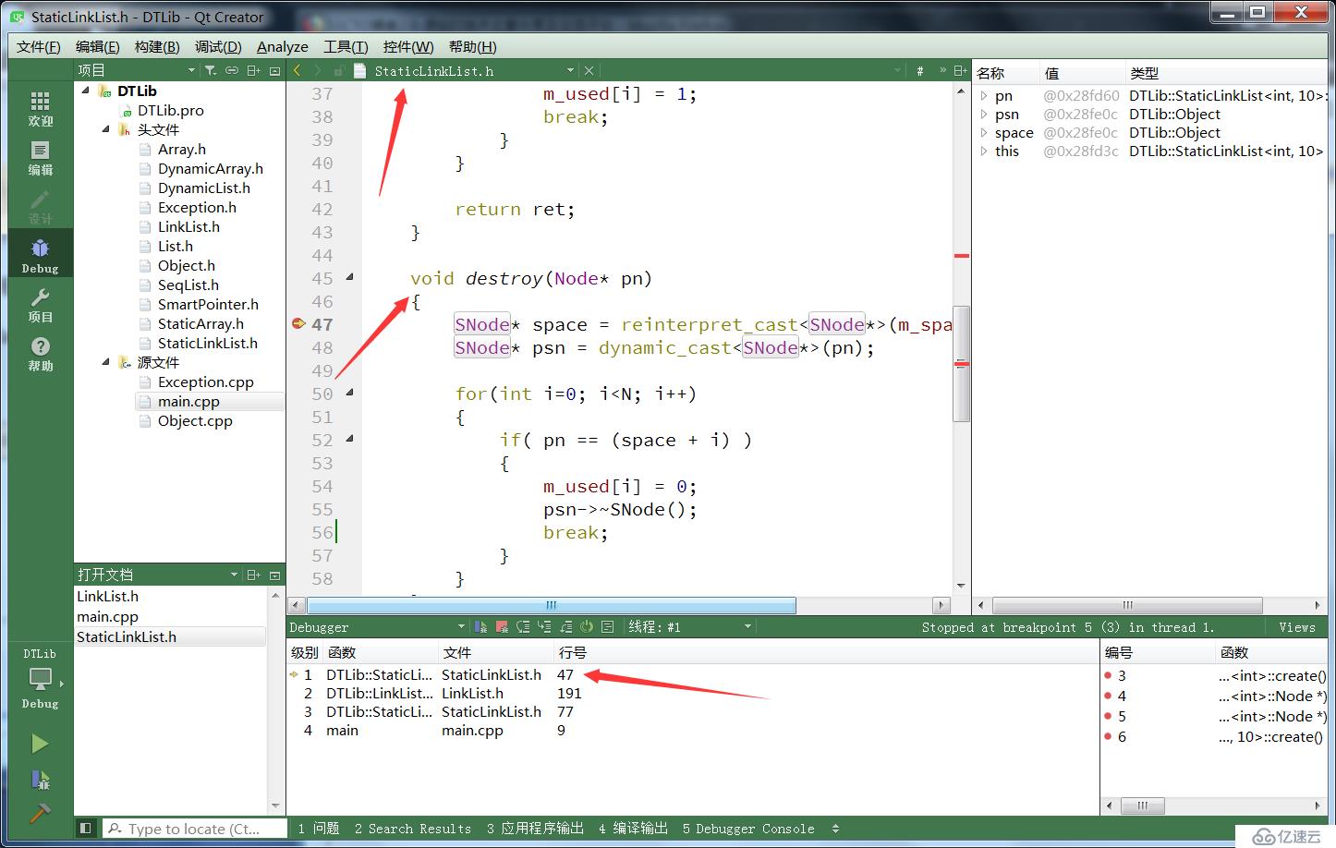Close the 项目 side pane
The image size is (1336, 848).
coord(274,70)
